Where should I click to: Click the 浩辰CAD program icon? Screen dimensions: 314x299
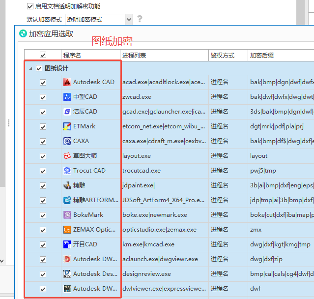(x=67, y=112)
